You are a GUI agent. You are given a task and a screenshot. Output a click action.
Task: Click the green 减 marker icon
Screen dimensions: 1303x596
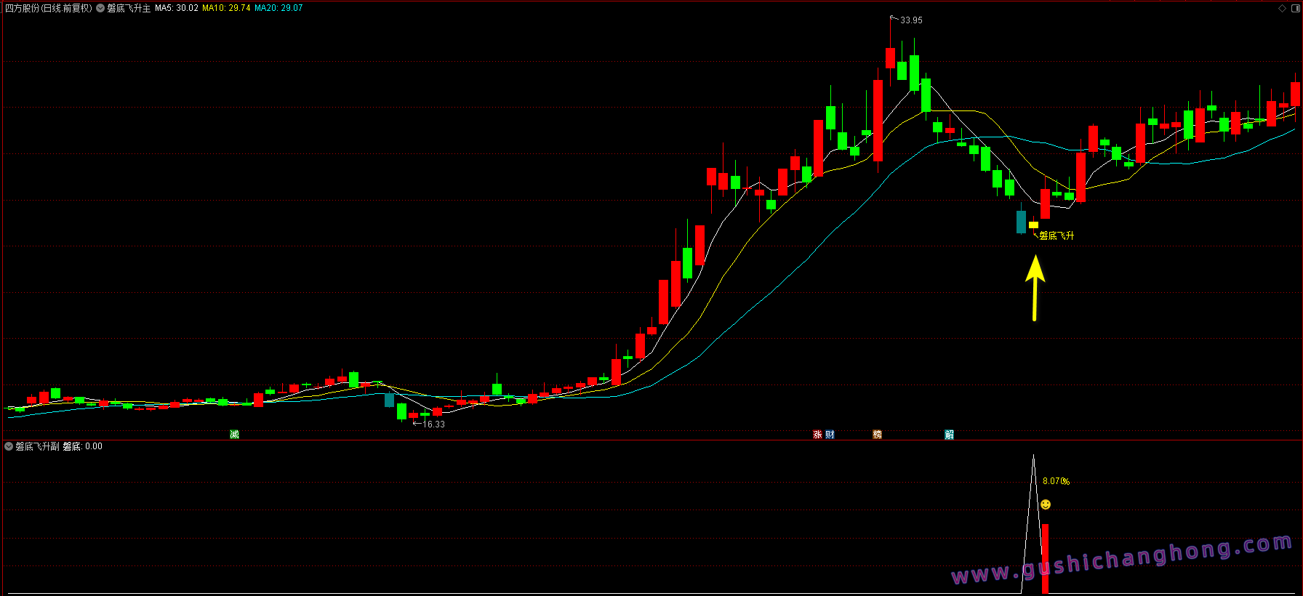point(234,434)
